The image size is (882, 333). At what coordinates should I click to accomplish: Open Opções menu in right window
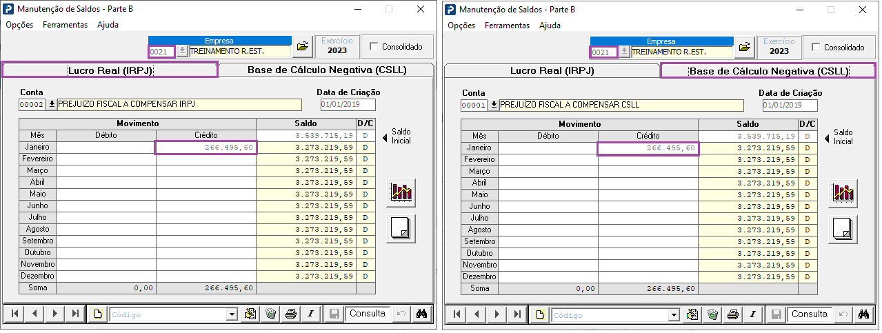[461, 25]
